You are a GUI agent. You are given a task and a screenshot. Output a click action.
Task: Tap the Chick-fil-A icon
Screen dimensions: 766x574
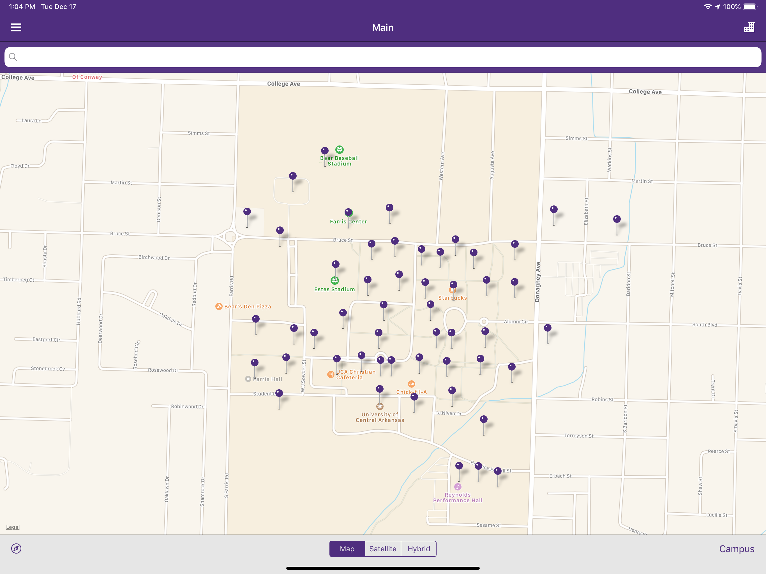tap(411, 384)
